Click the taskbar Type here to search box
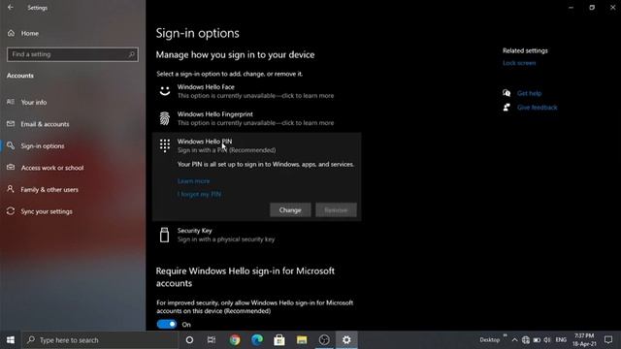The width and height of the screenshot is (621, 349). (100, 340)
